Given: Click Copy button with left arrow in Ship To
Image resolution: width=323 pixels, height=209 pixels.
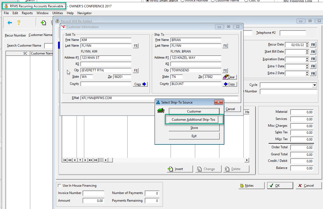Looking at the screenshot, I should tap(230, 84).
